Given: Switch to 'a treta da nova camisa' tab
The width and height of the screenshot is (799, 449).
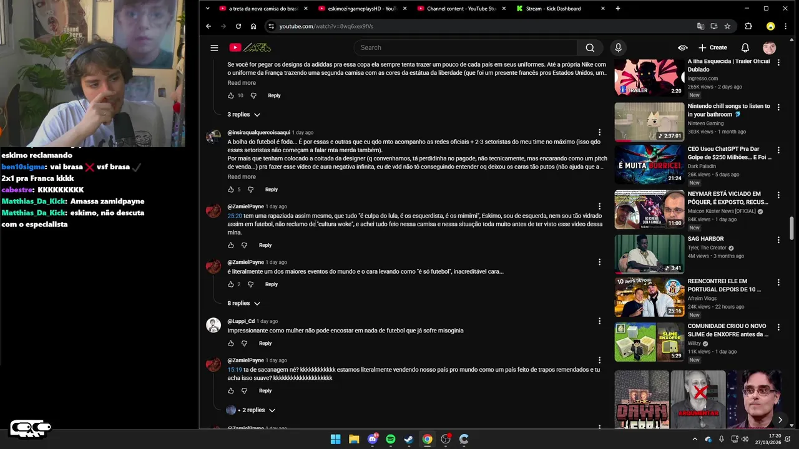Looking at the screenshot, I should (263, 9).
